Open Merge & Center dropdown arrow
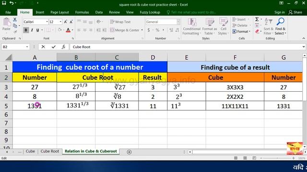Image resolution: width=307 pixels, height=172 pixels. 142,30
